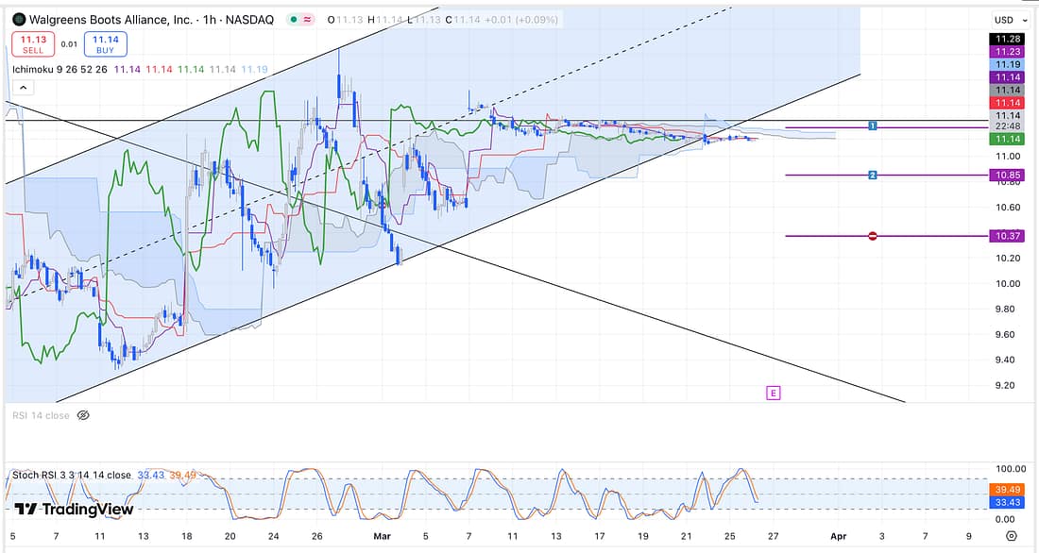The height and width of the screenshot is (553, 1039).
Task: Click the pink approximate-data indicator icon
Action: click(x=308, y=20)
